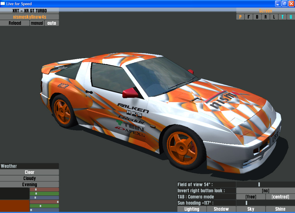Adjust red slider of the orange swatch
This screenshot has height=213, width=295.
(44, 202)
